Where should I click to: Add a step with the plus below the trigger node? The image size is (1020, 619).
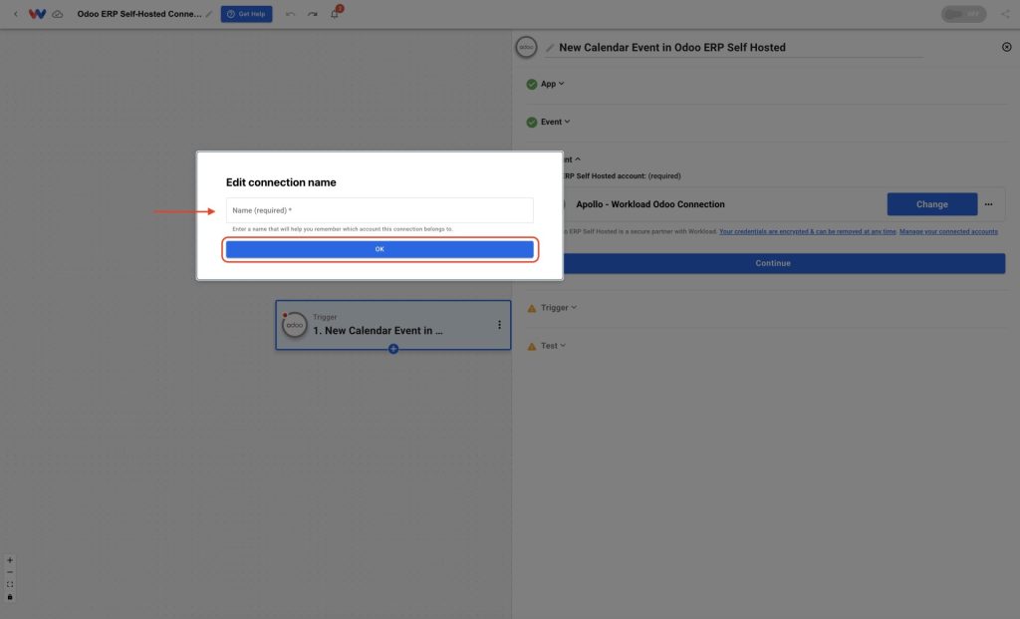coord(392,349)
